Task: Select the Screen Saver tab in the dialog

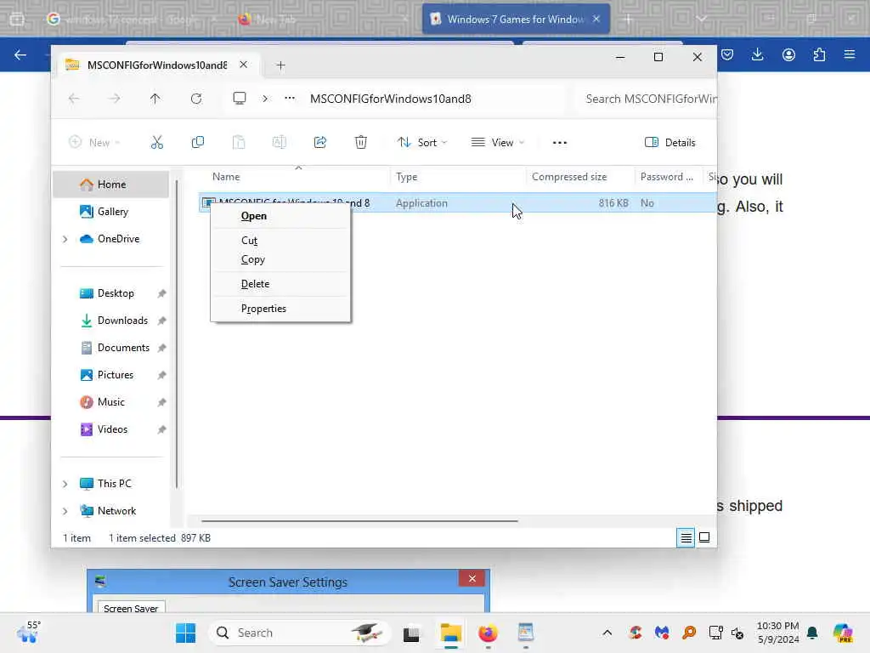Action: (131, 608)
